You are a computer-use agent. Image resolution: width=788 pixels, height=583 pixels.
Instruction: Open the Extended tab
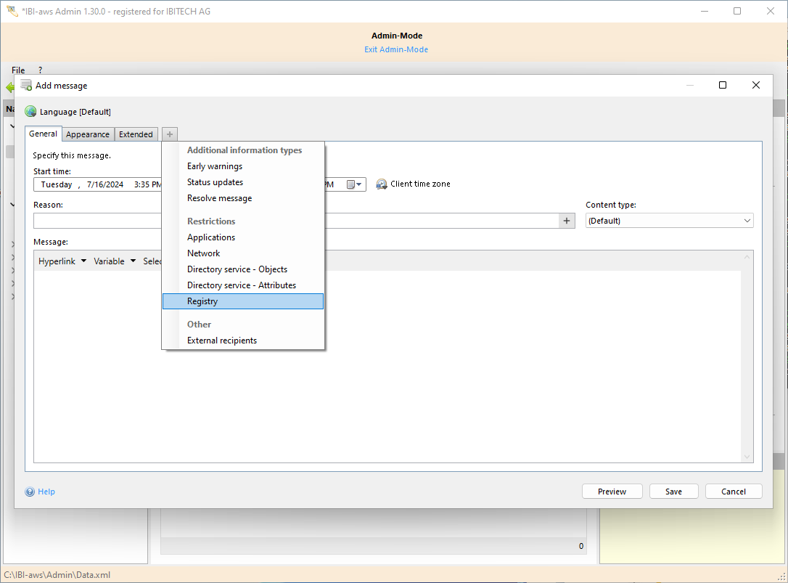136,134
